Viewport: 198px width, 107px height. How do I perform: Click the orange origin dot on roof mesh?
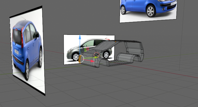[x=115, y=42]
